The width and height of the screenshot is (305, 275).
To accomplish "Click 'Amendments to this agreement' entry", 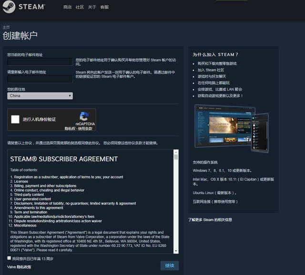I will coord(39,208).
